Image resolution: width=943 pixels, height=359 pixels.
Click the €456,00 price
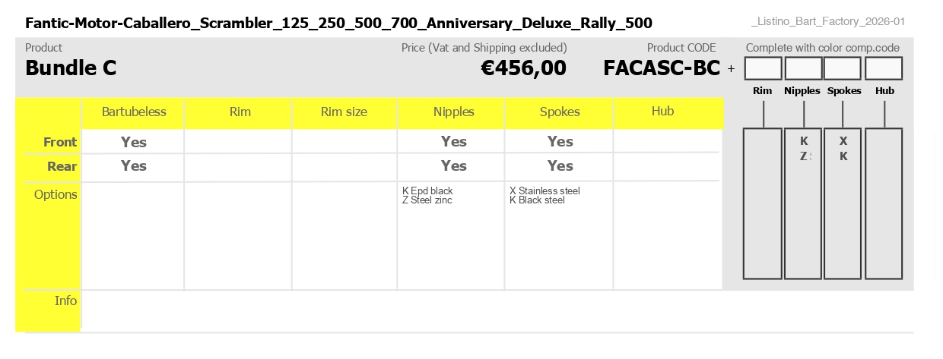tap(524, 68)
